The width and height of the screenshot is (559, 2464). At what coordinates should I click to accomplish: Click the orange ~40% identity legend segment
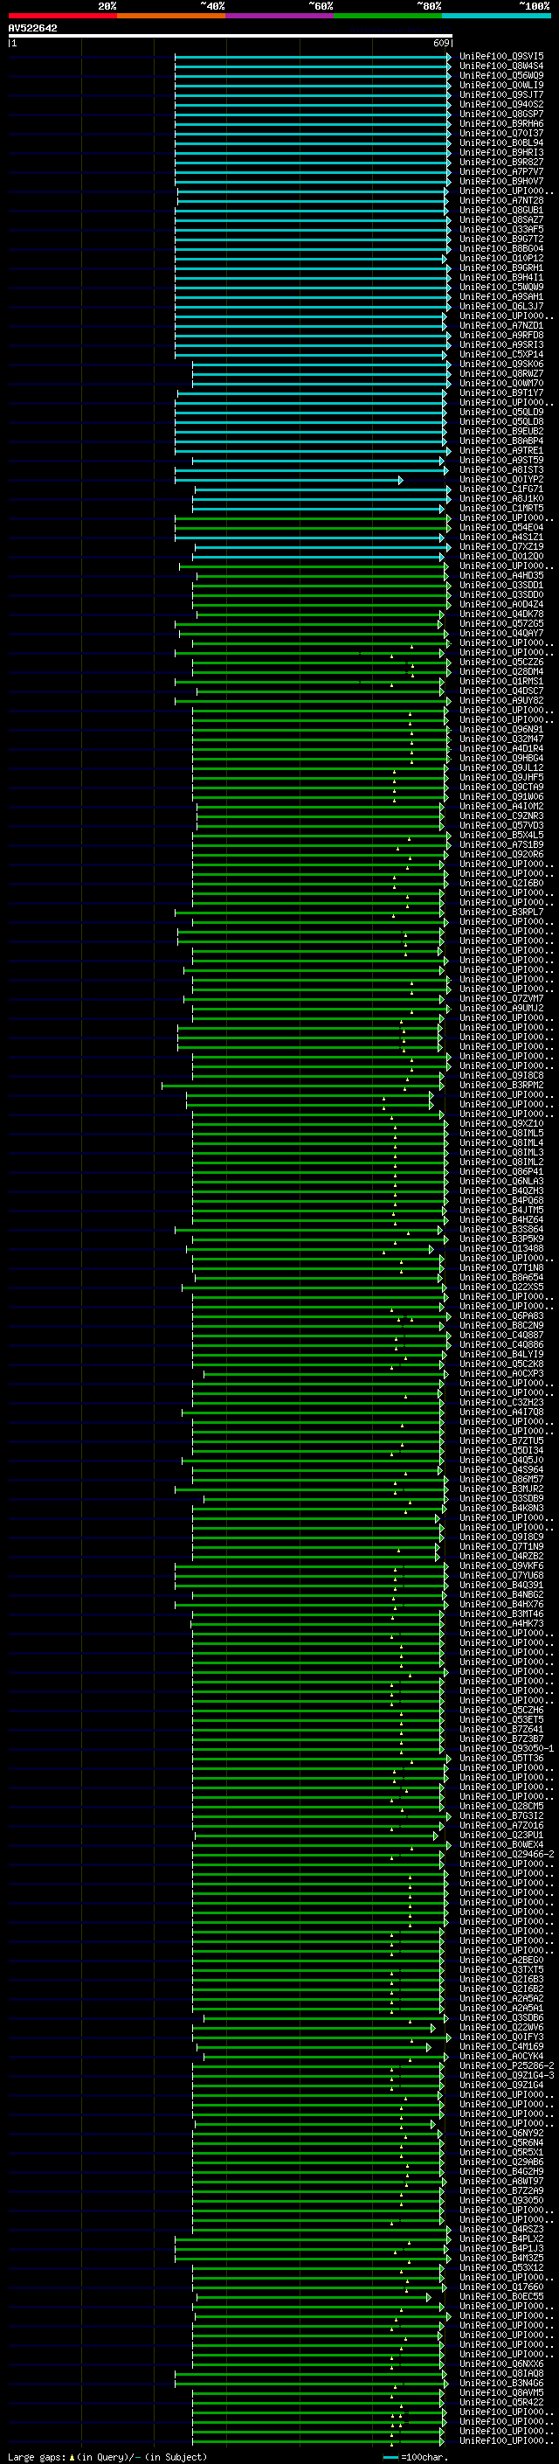(171, 16)
